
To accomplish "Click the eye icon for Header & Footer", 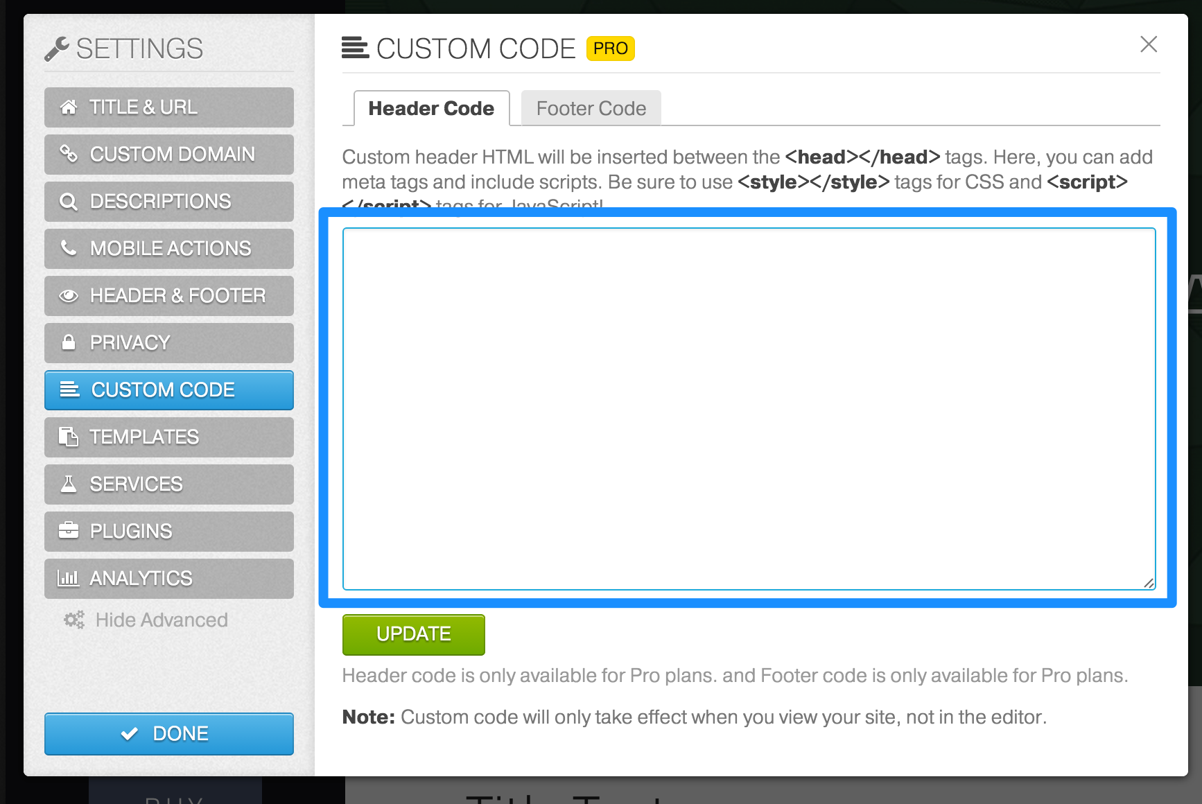I will (68, 296).
